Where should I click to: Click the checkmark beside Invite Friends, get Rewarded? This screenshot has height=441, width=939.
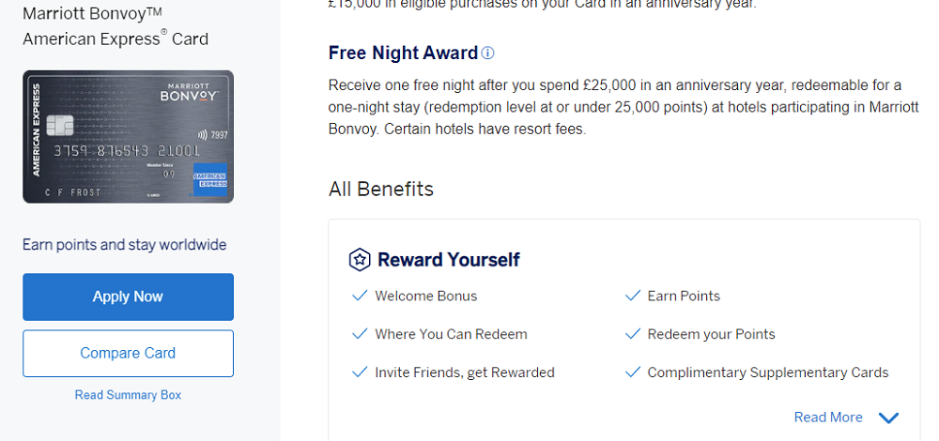360,373
